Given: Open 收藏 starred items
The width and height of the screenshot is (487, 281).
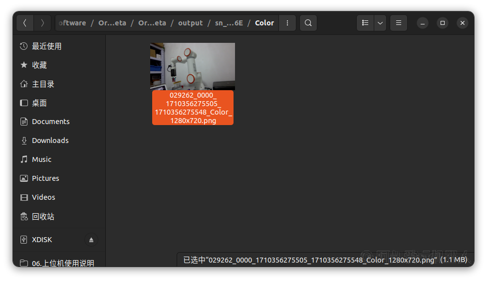Looking at the screenshot, I should click(39, 65).
